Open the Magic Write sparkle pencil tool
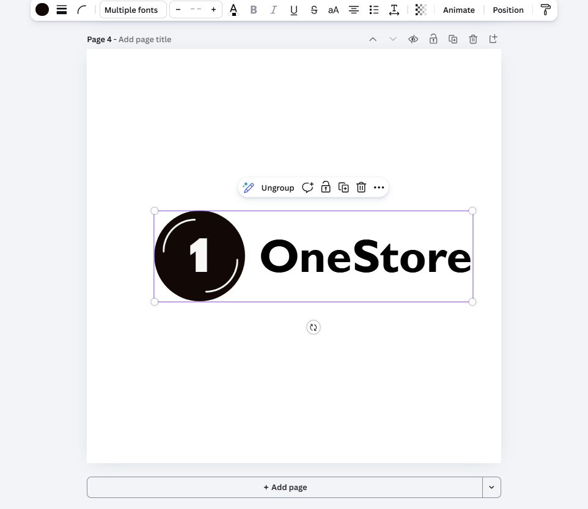 (248, 188)
